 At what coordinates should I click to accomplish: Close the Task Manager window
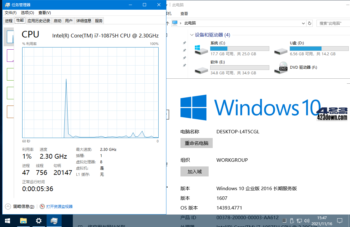(x=159, y=5)
